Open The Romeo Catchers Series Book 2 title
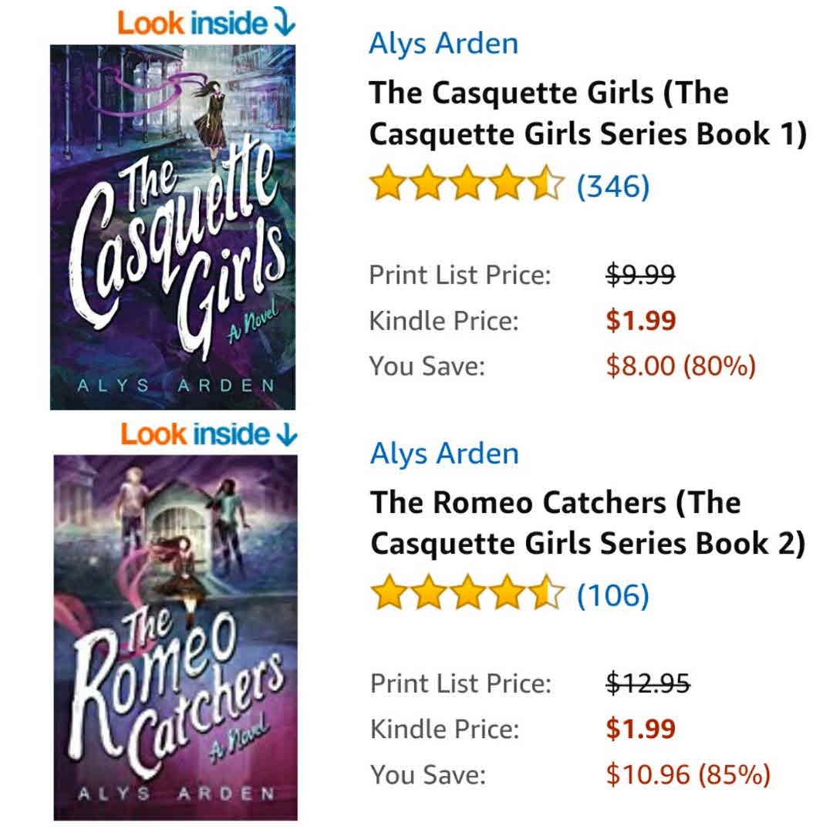Screen dimensions: 833x833 click(588, 523)
